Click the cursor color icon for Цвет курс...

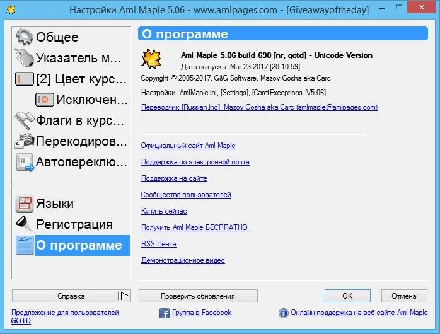[25, 79]
